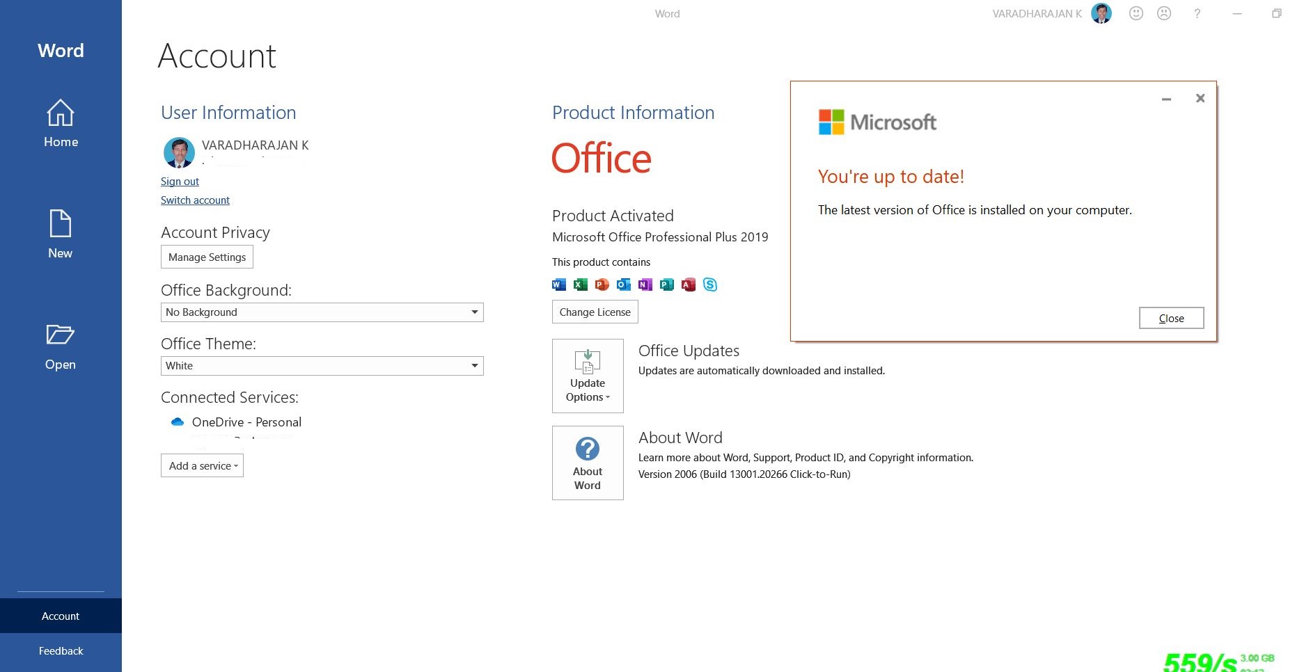Dismiss update dialog with X icon
Viewport: 1311px width, 672px height.
[x=1200, y=98]
